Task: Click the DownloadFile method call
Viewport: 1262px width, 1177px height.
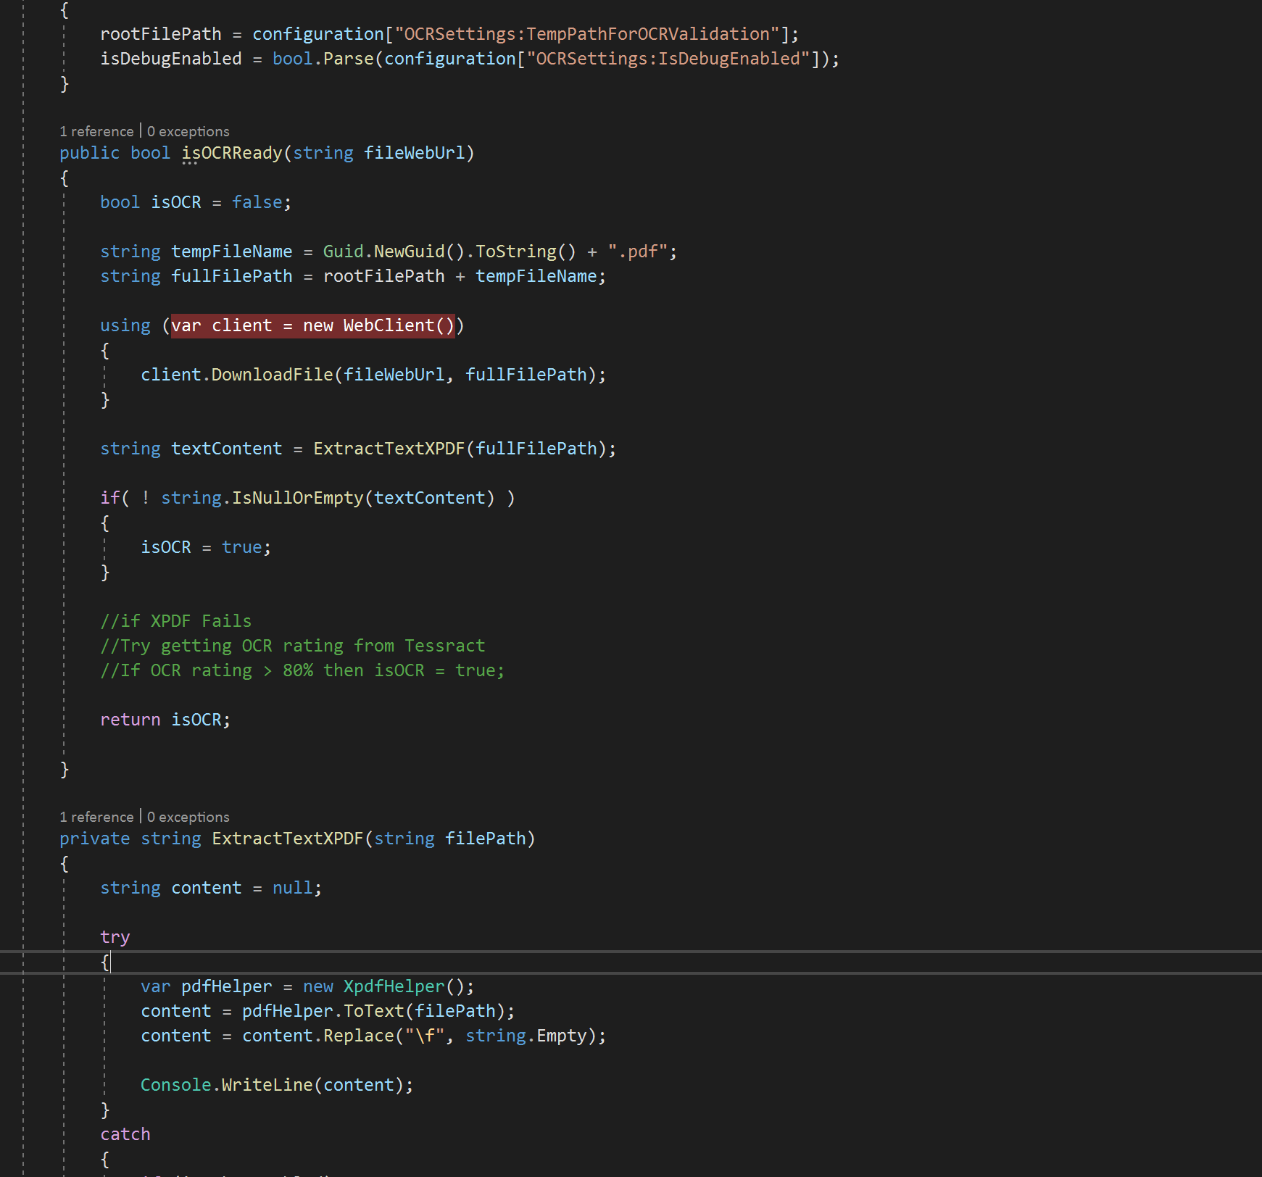Action: [x=272, y=375]
